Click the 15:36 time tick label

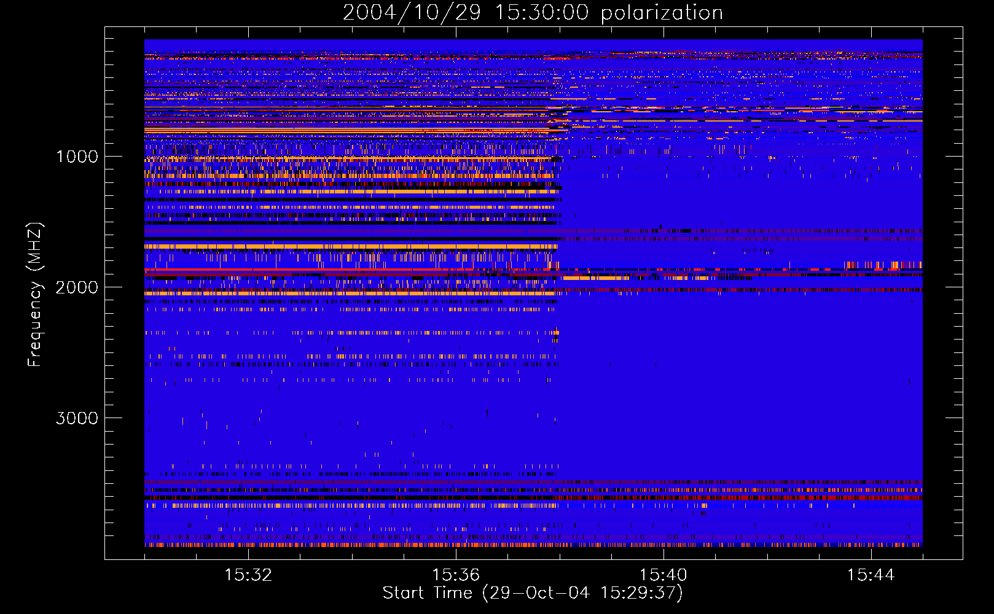pos(456,575)
